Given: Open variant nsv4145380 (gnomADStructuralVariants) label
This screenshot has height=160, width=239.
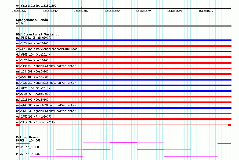Looking at the screenshot, I should pos(46,105).
